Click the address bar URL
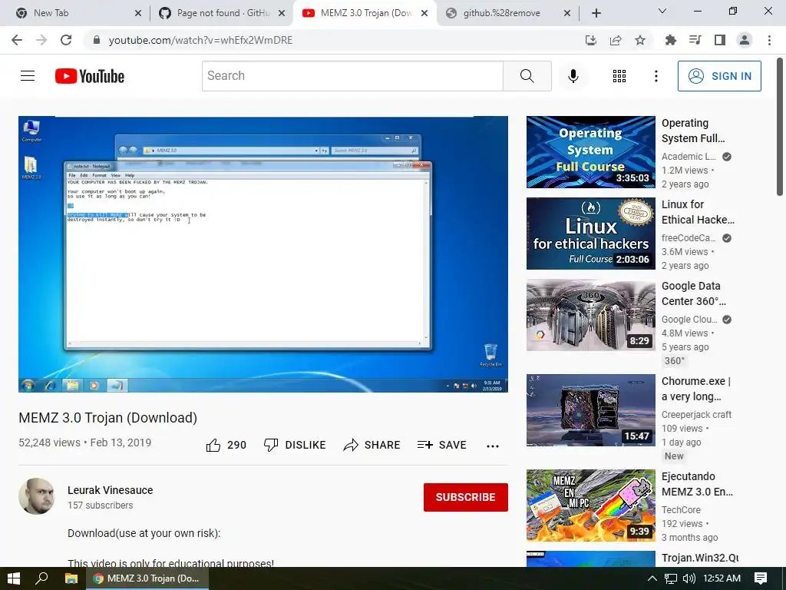 point(200,40)
